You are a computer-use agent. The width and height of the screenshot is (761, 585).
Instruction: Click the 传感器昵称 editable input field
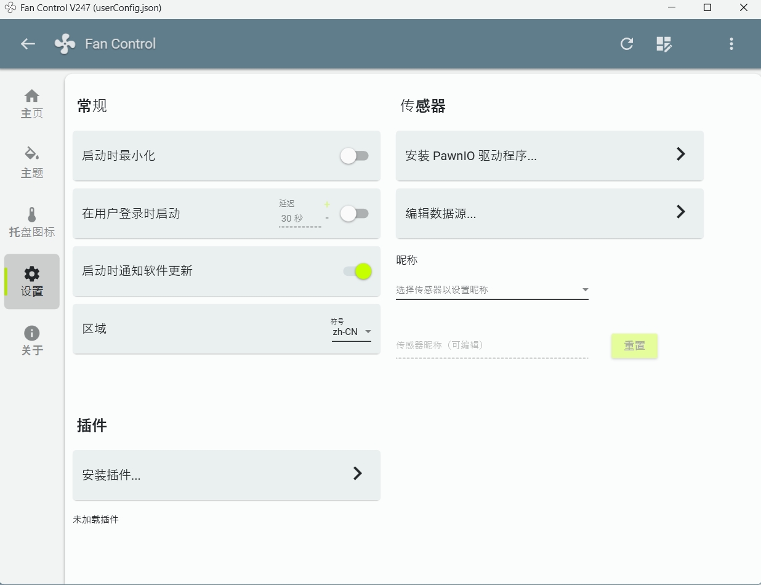tap(493, 345)
